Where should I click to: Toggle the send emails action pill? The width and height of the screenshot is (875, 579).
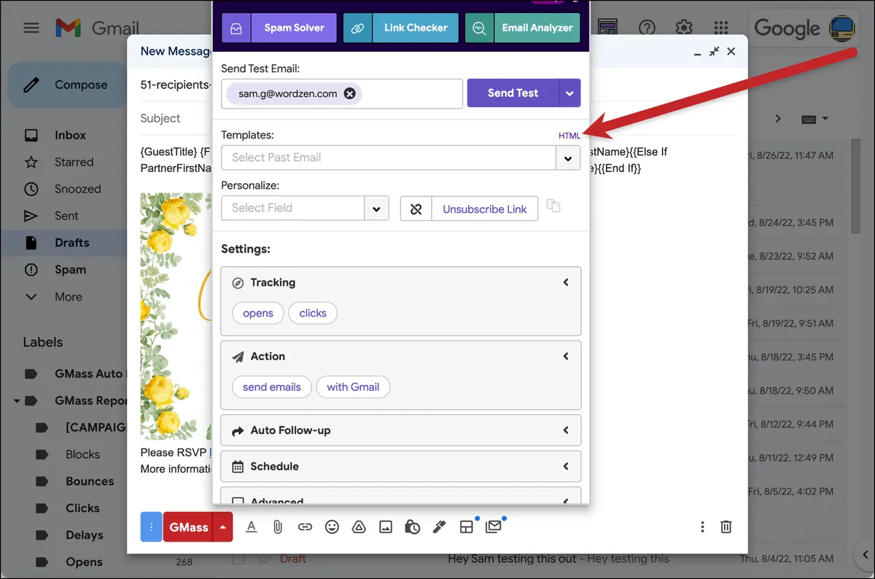[272, 387]
